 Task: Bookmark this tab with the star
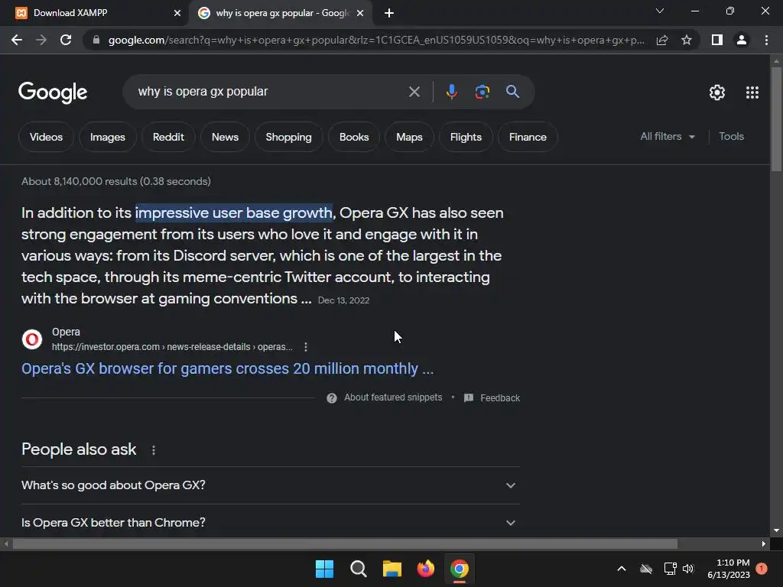point(687,40)
